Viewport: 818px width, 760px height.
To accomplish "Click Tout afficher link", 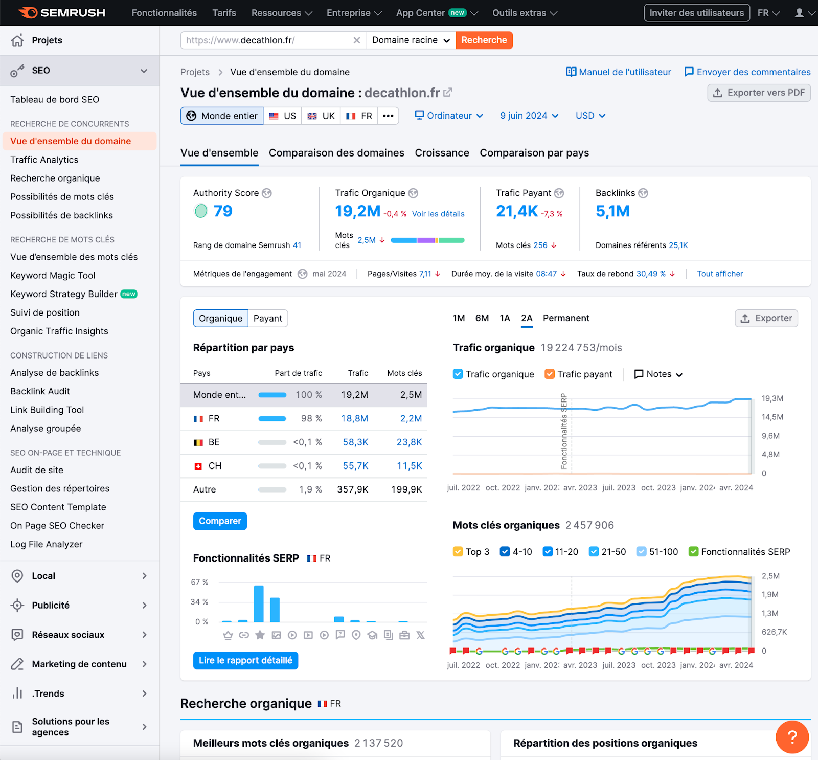I will (x=720, y=274).
